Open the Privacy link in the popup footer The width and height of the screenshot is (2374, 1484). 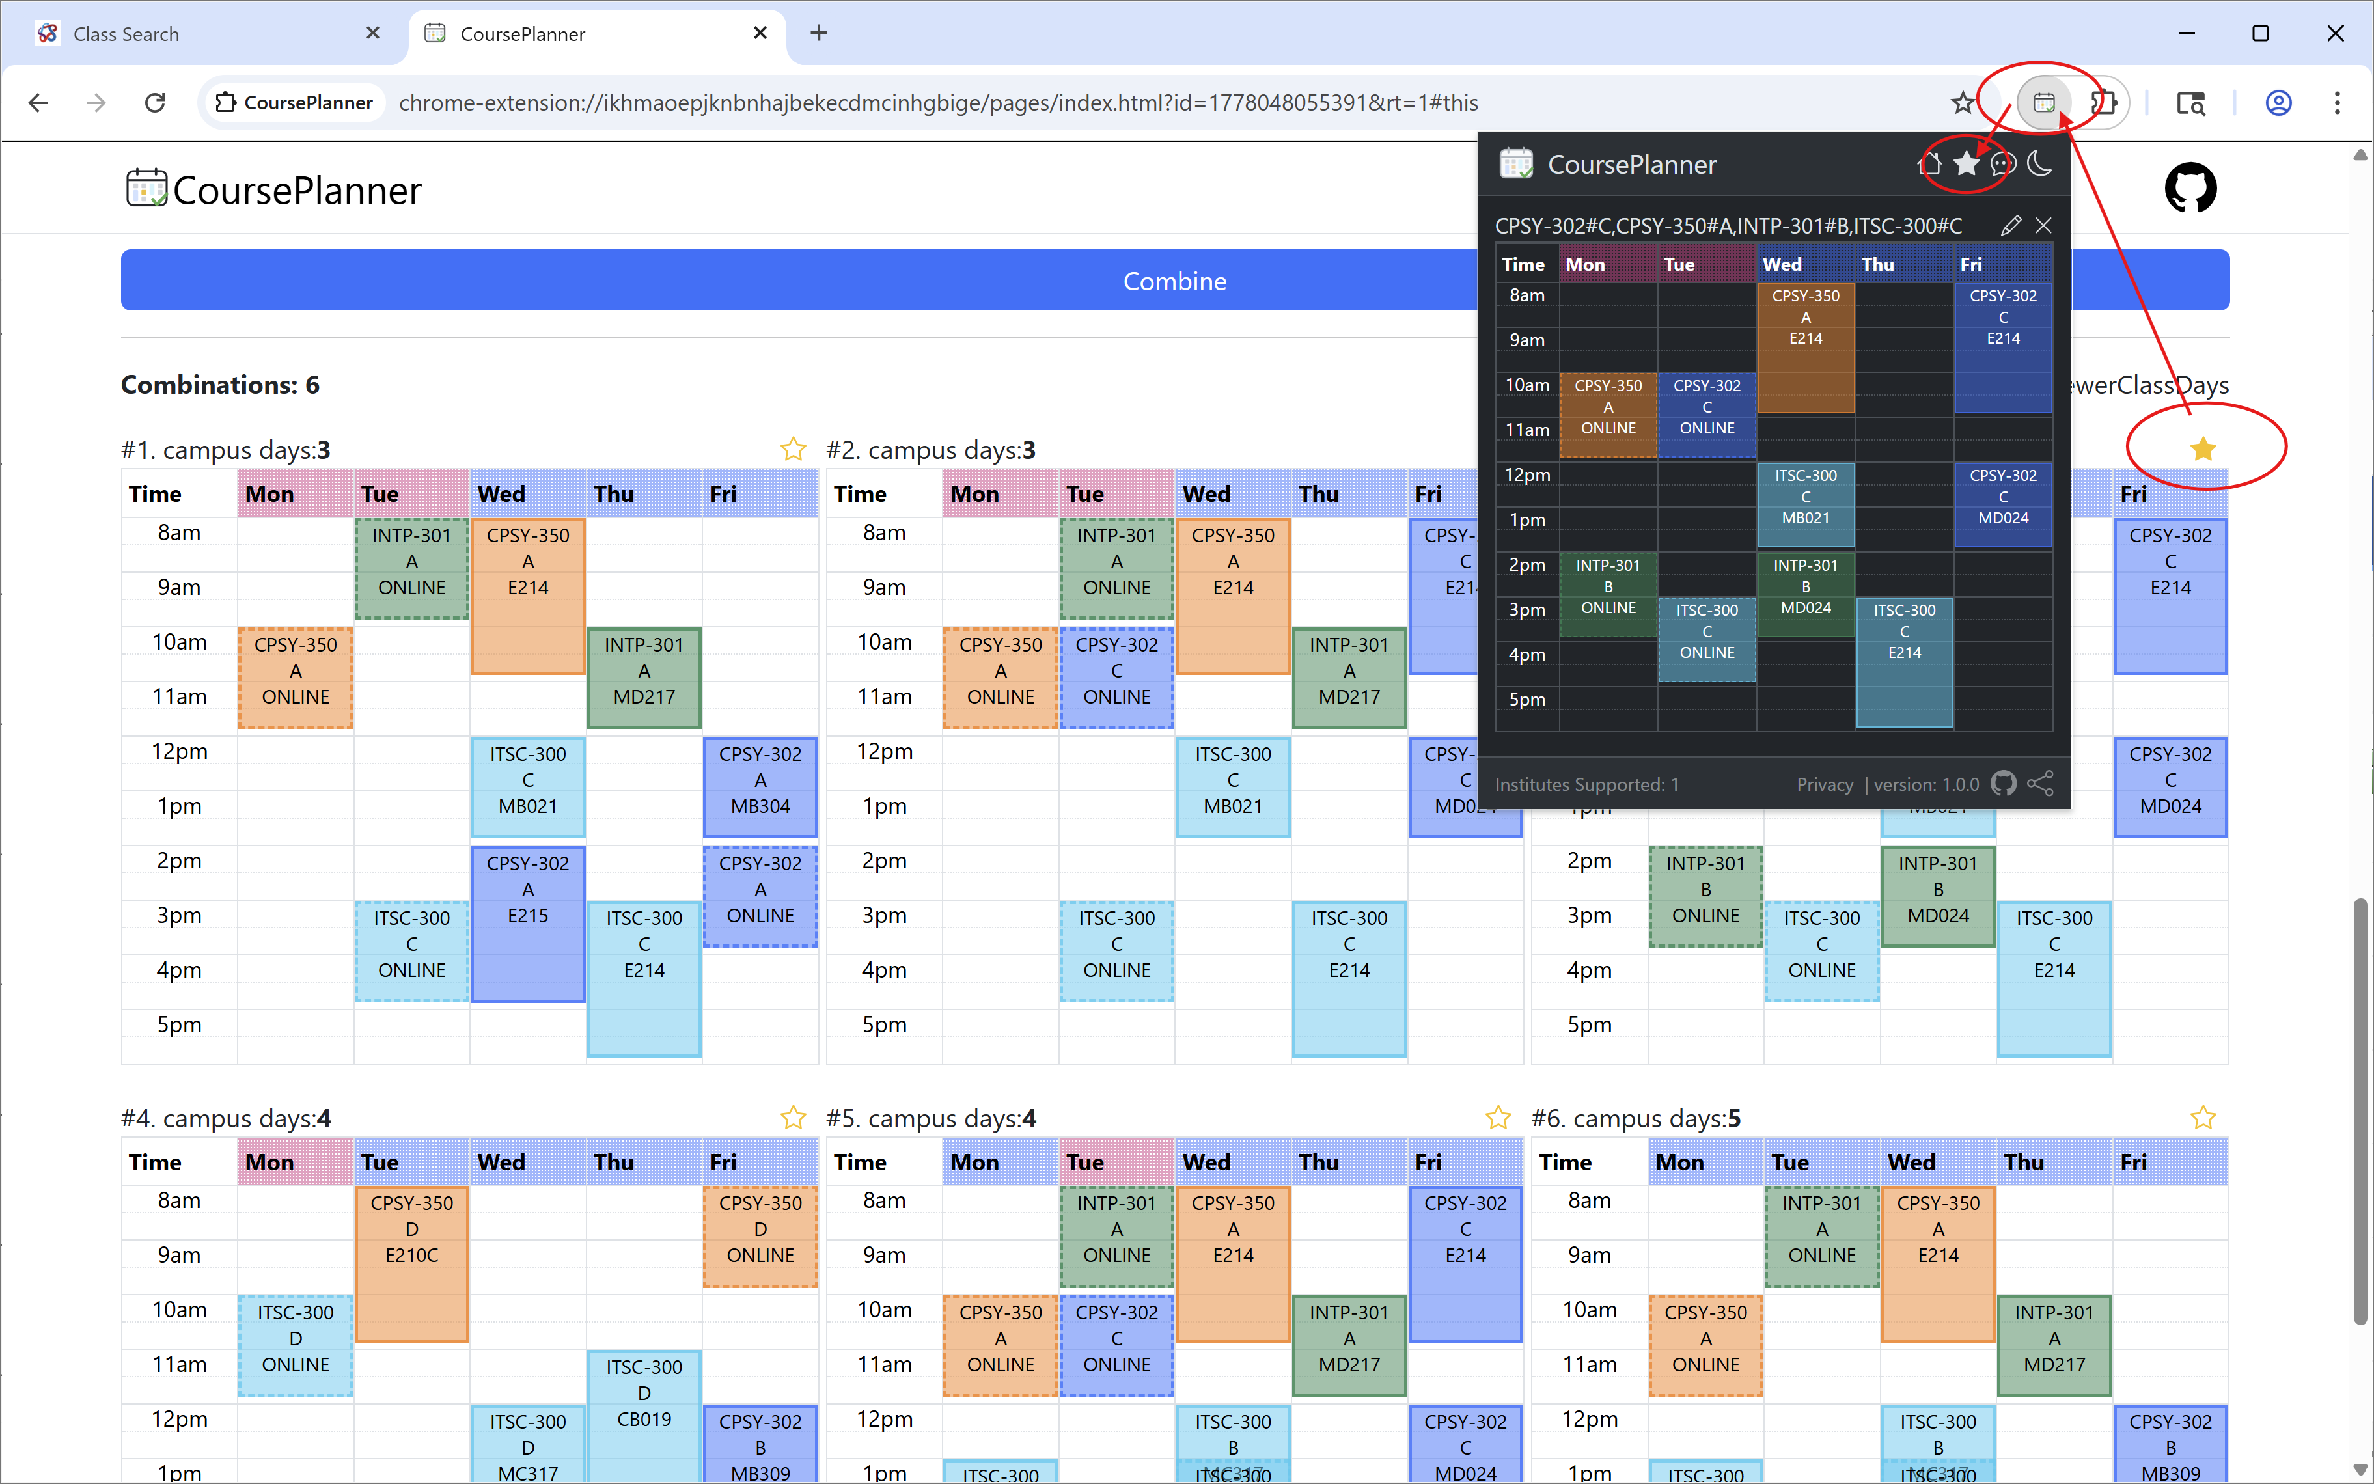(1825, 784)
